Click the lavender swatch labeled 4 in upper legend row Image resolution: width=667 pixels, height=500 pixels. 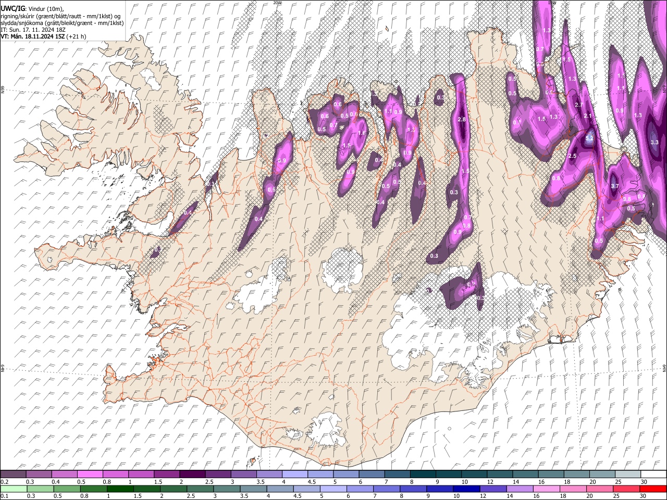click(x=295, y=474)
